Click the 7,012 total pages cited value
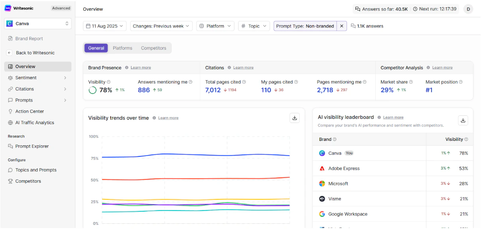 (213, 90)
